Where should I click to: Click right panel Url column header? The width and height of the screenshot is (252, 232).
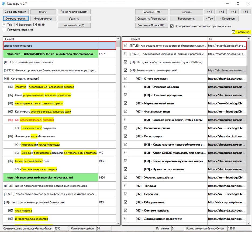click(x=227, y=39)
